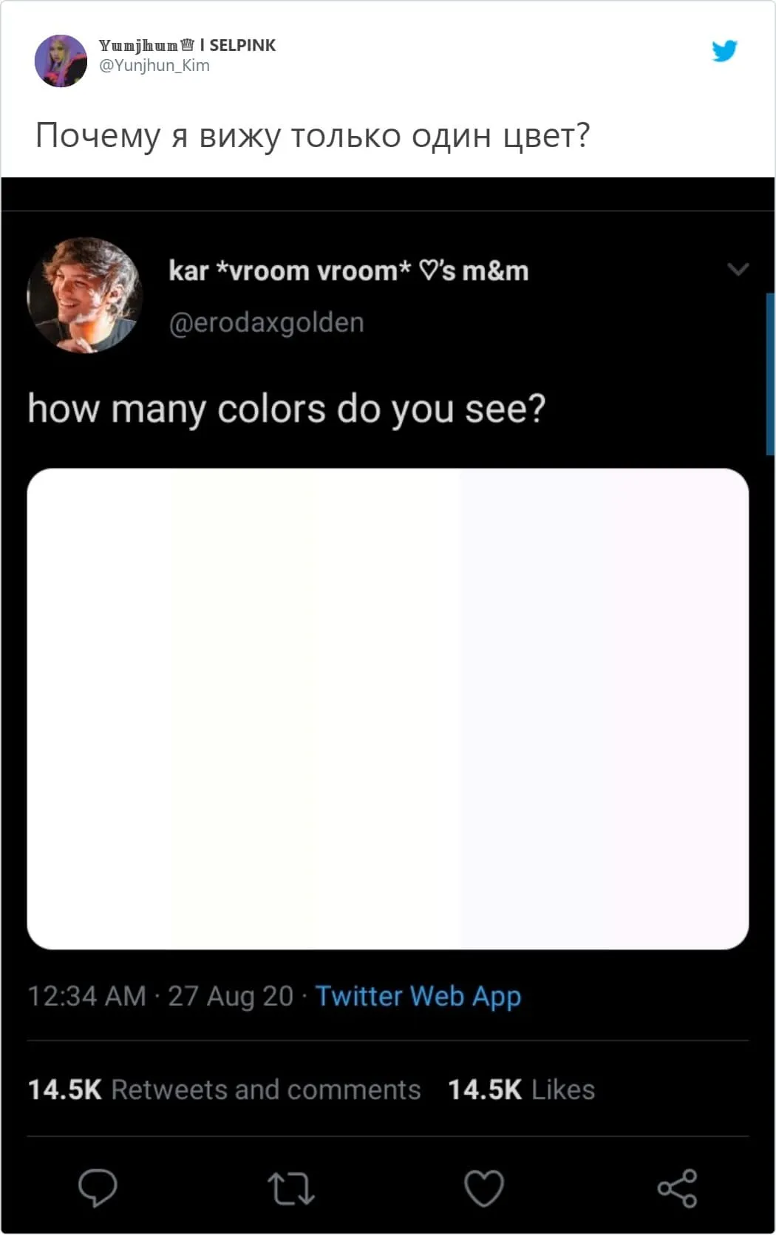Tap the retweet arrows icon
This screenshot has width=776, height=1235.
(290, 1188)
